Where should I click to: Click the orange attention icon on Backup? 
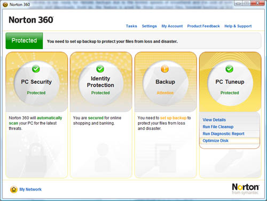click(x=165, y=69)
